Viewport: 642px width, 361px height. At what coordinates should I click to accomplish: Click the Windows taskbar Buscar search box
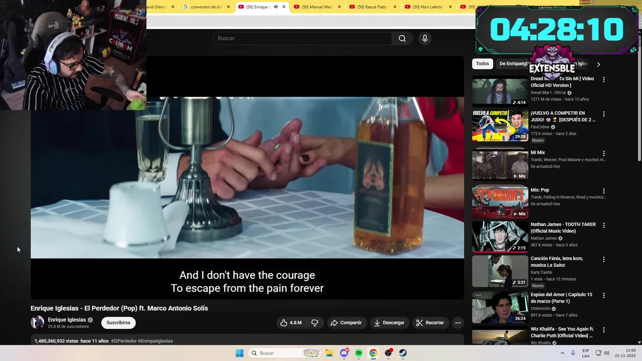pyautogui.click(x=285, y=353)
